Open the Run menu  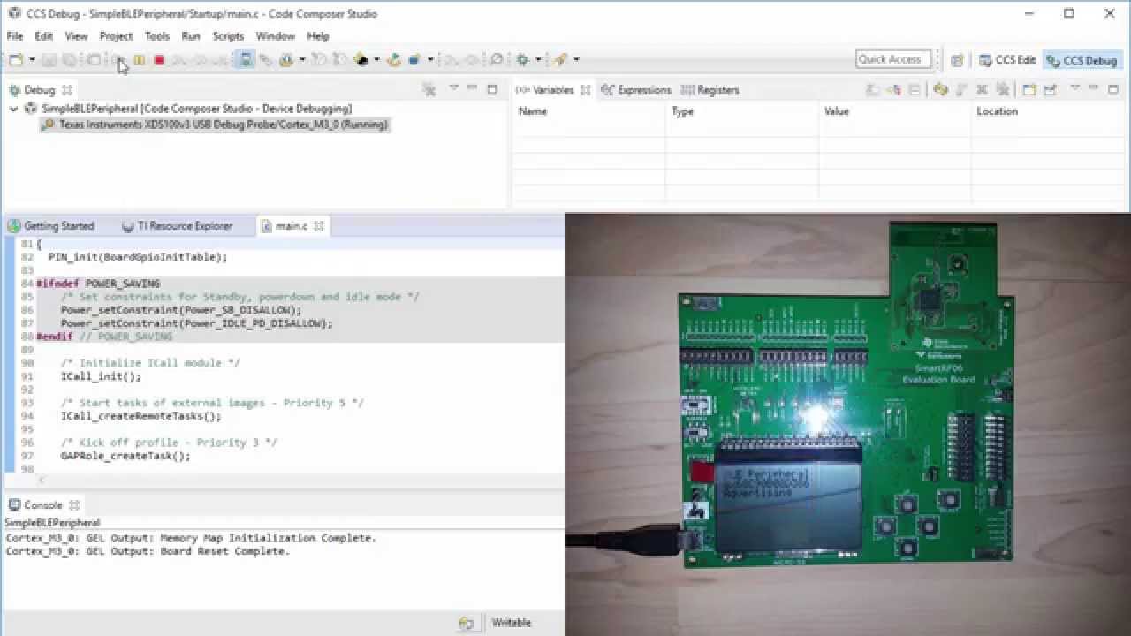pyautogui.click(x=191, y=36)
